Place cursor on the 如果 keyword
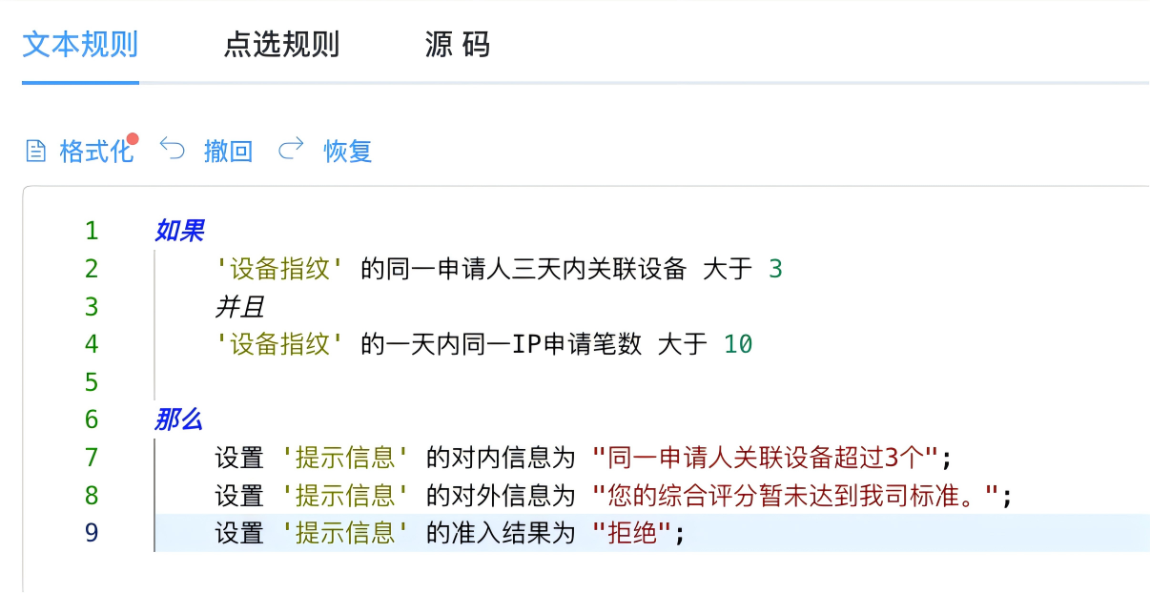 (x=179, y=231)
